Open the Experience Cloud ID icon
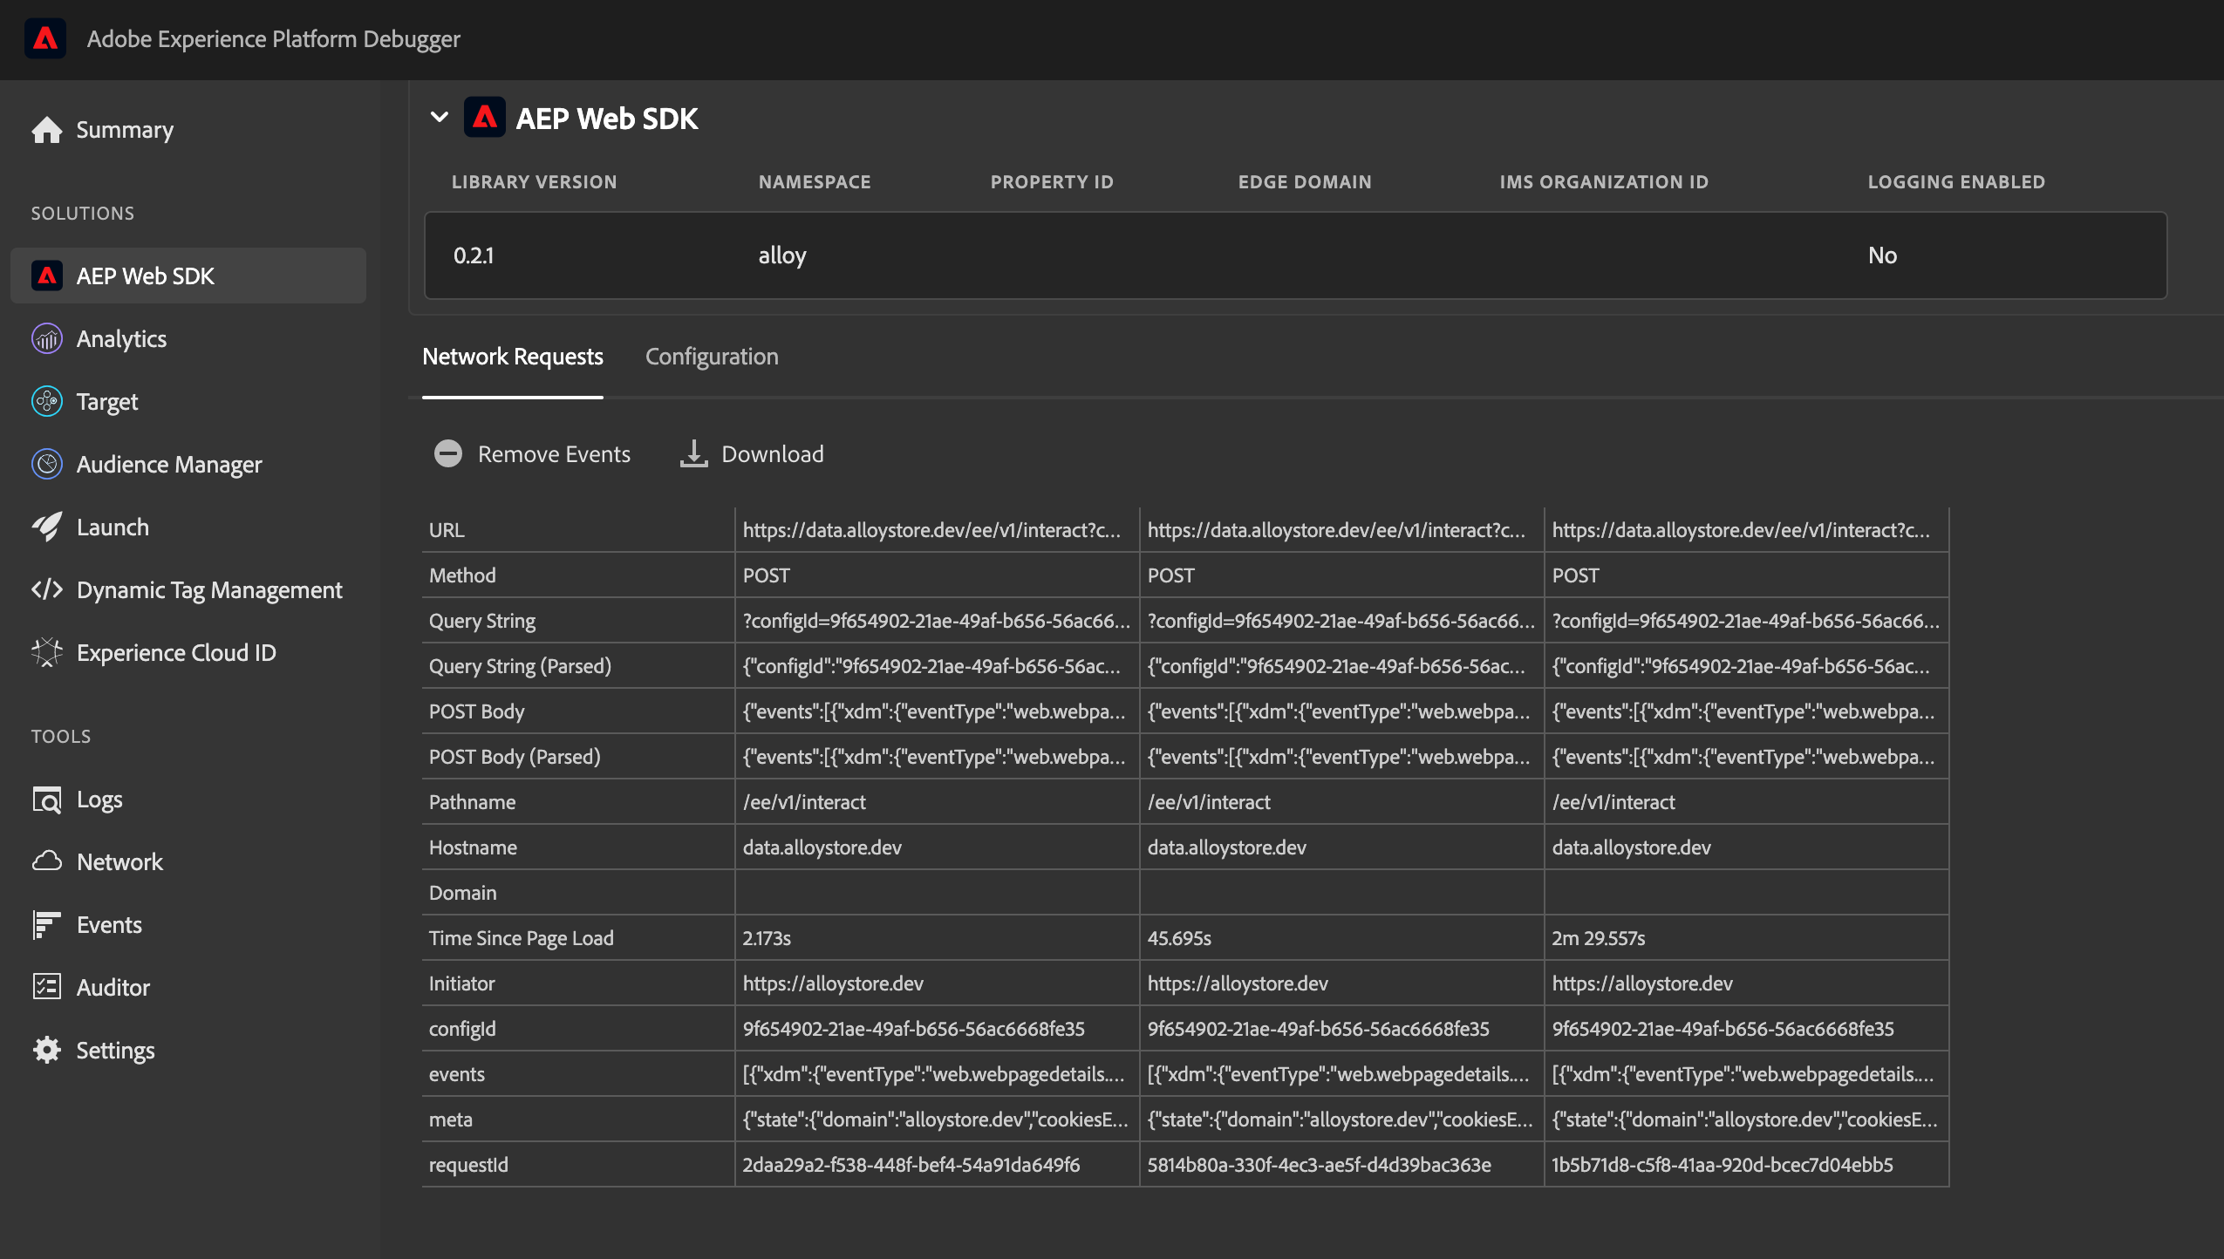This screenshot has height=1259, width=2224. click(x=47, y=652)
